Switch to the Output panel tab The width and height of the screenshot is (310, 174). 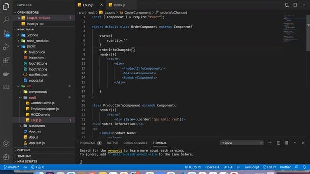113,143
